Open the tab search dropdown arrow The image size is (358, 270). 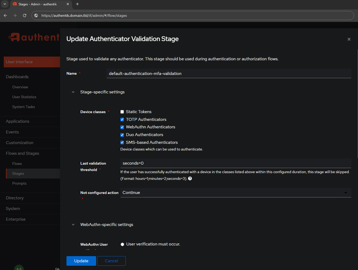pyautogui.click(x=5, y=4)
